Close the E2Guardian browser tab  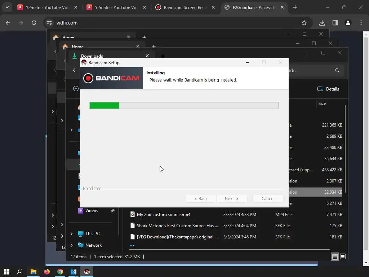tap(282, 7)
